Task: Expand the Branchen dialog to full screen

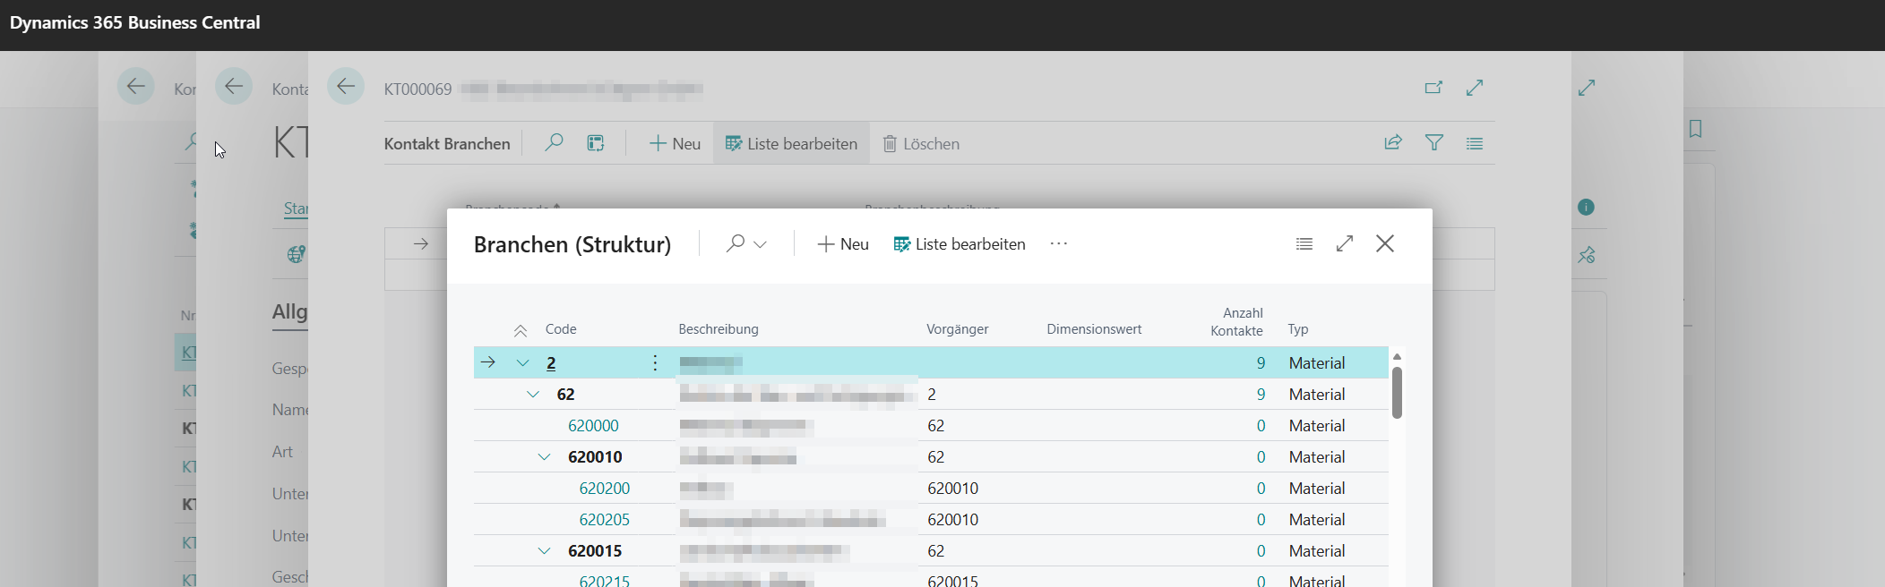Action: (x=1345, y=243)
